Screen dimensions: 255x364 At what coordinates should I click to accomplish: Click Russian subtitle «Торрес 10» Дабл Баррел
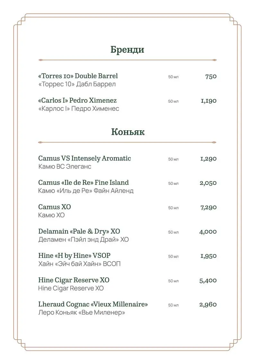(77, 84)
